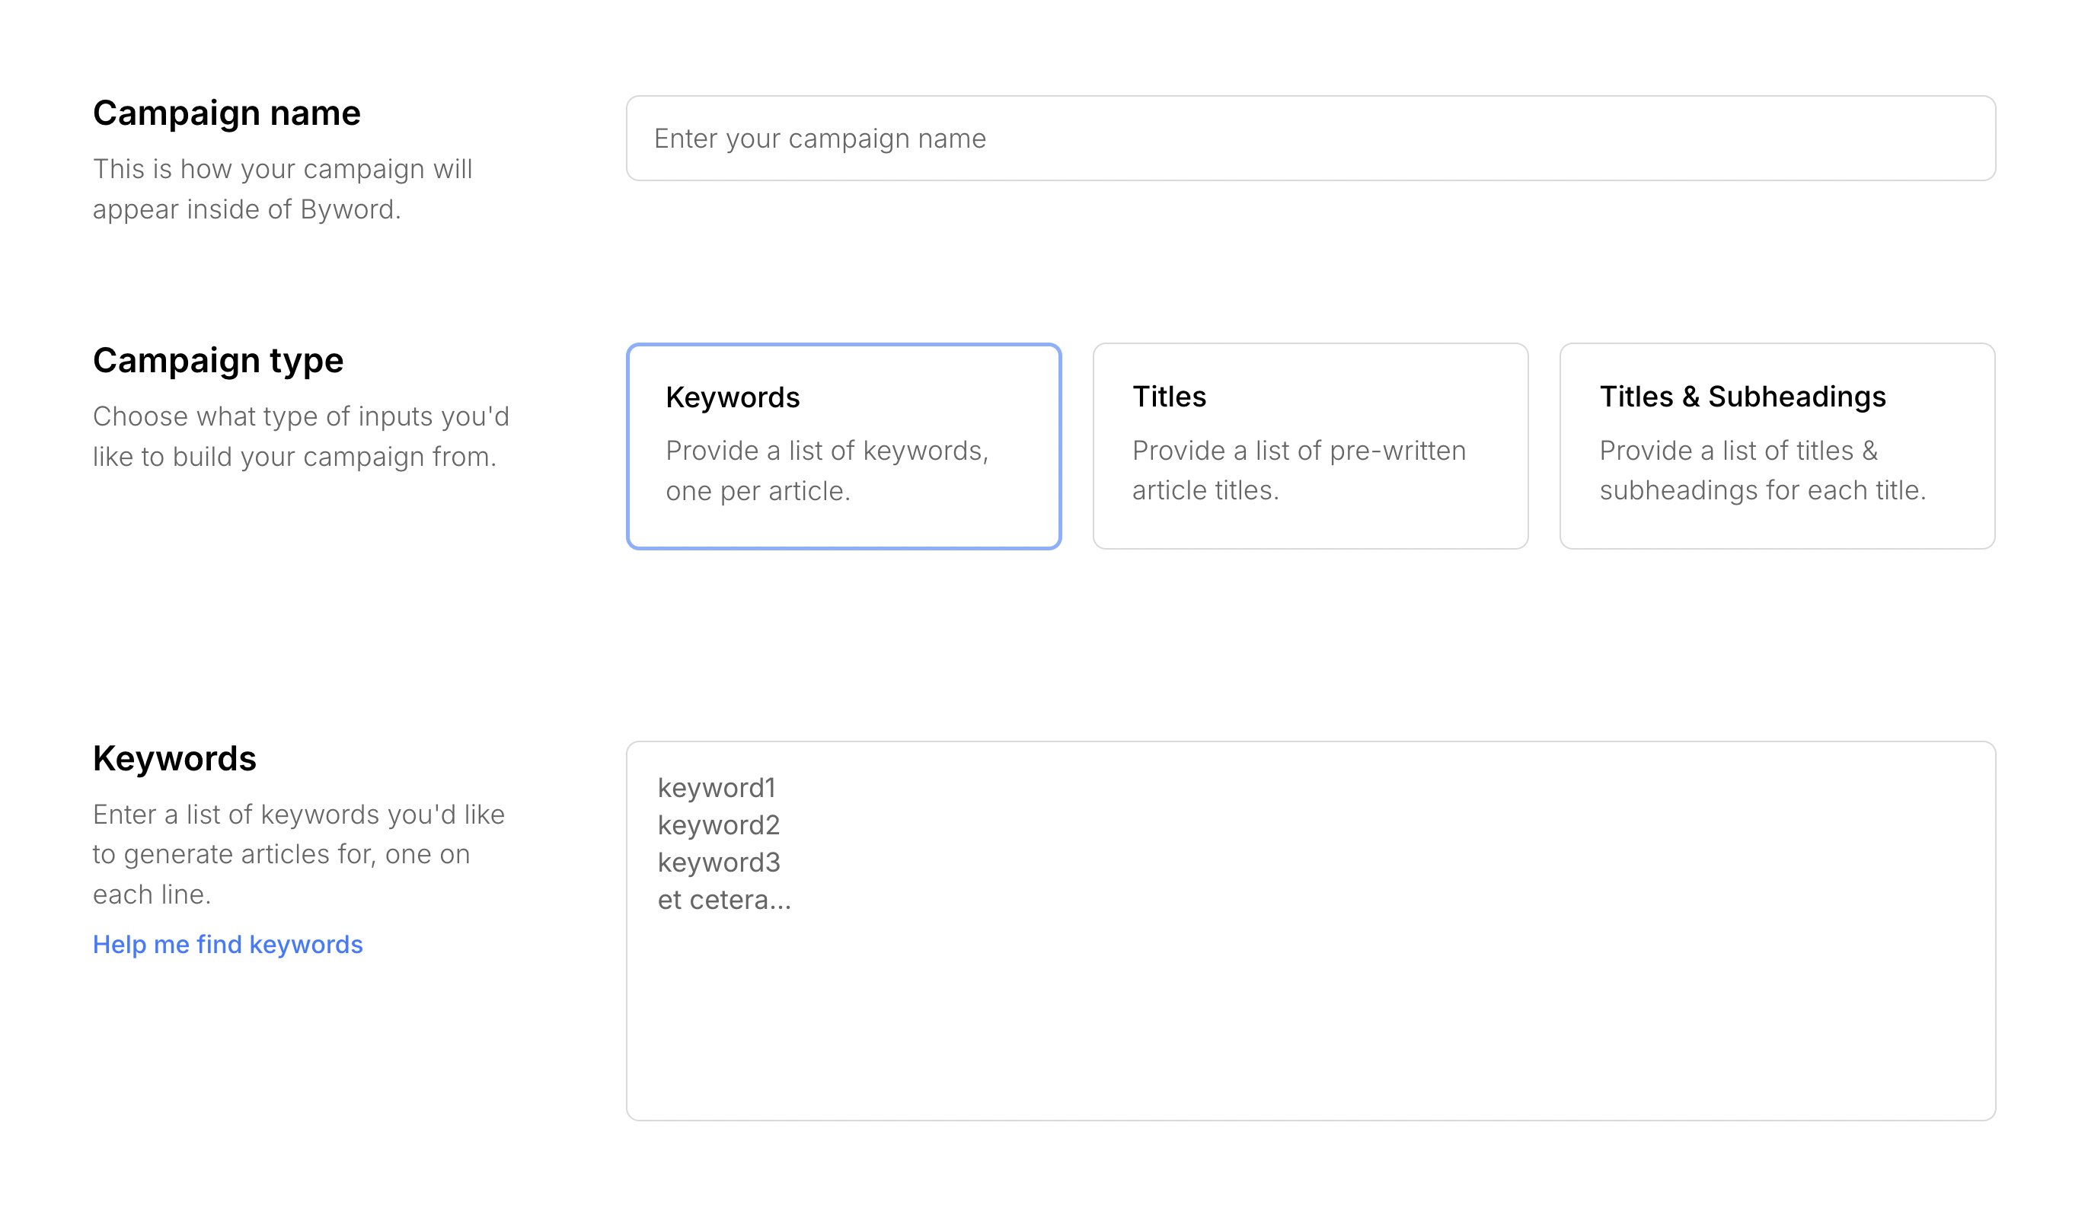
Task: Click 'Provide a list of keywords, one per article' text
Action: point(826,451)
